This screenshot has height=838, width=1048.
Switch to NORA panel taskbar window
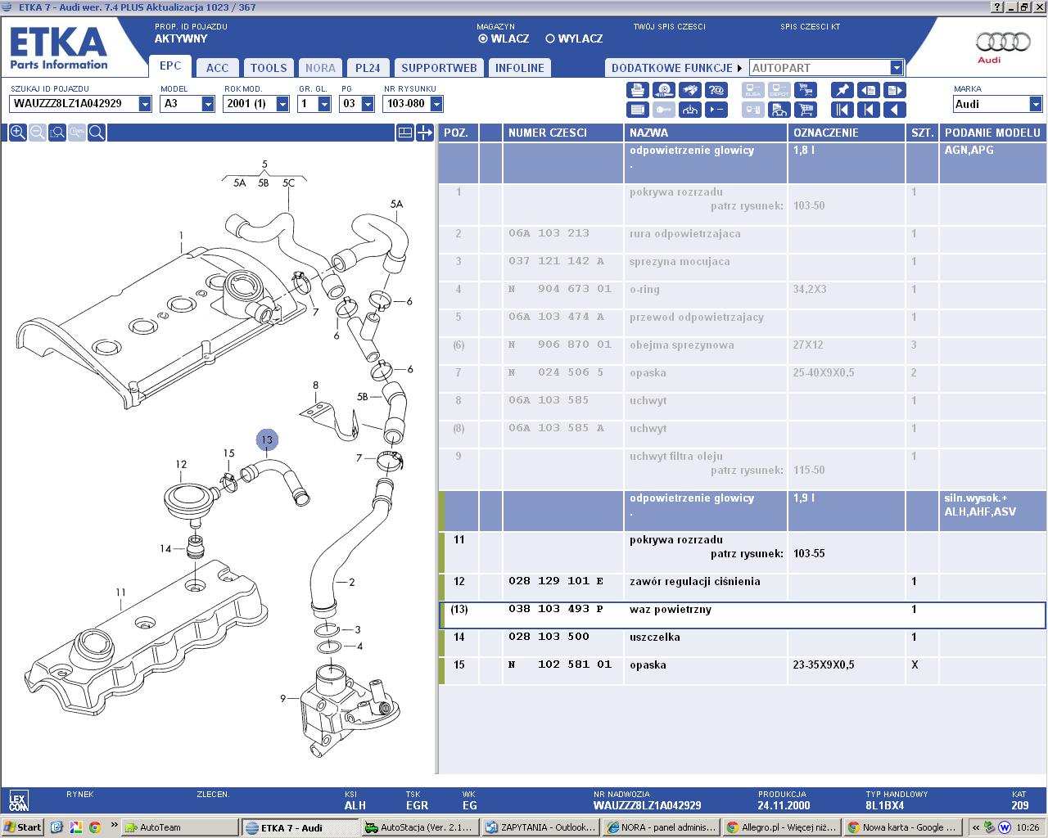pos(662,827)
